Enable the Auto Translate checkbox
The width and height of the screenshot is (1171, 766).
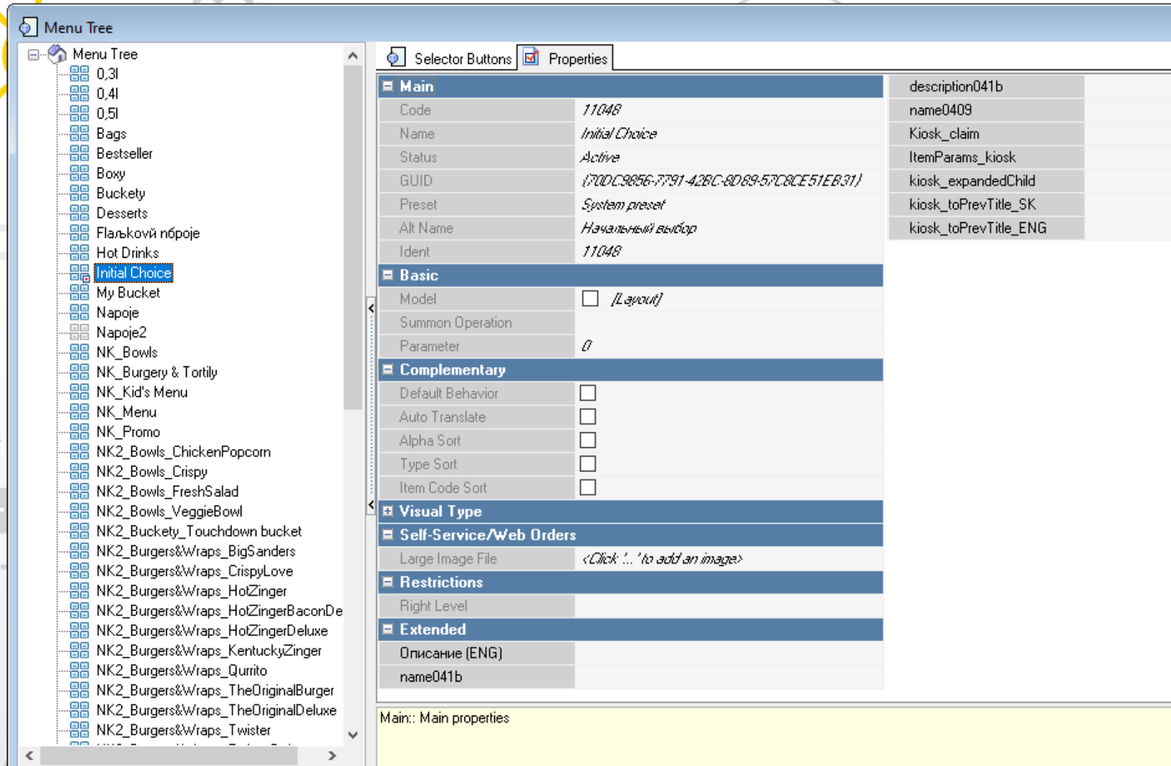pos(588,417)
